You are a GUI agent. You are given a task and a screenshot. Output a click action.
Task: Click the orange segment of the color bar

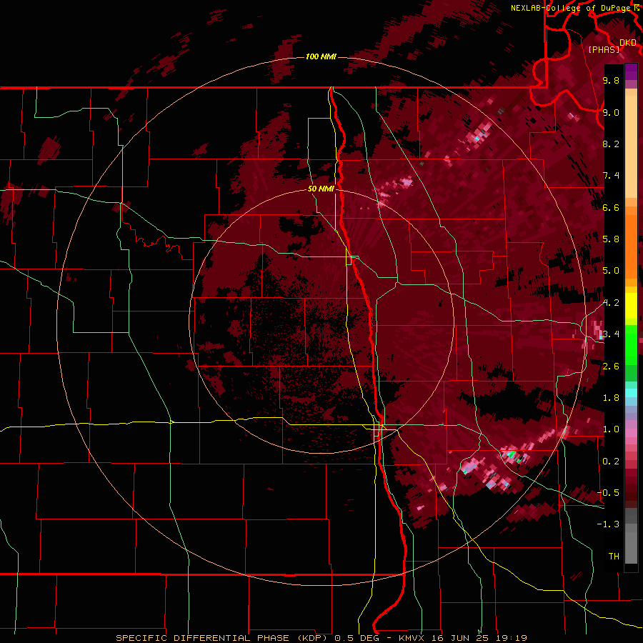click(x=631, y=246)
